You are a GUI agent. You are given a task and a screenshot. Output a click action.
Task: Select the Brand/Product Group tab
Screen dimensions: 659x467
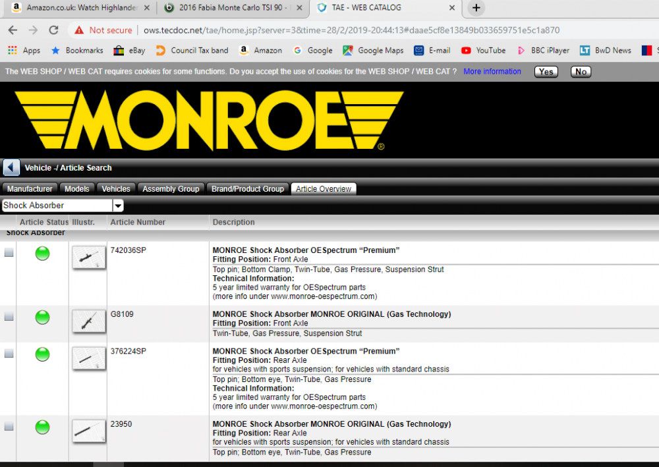pyautogui.click(x=248, y=189)
